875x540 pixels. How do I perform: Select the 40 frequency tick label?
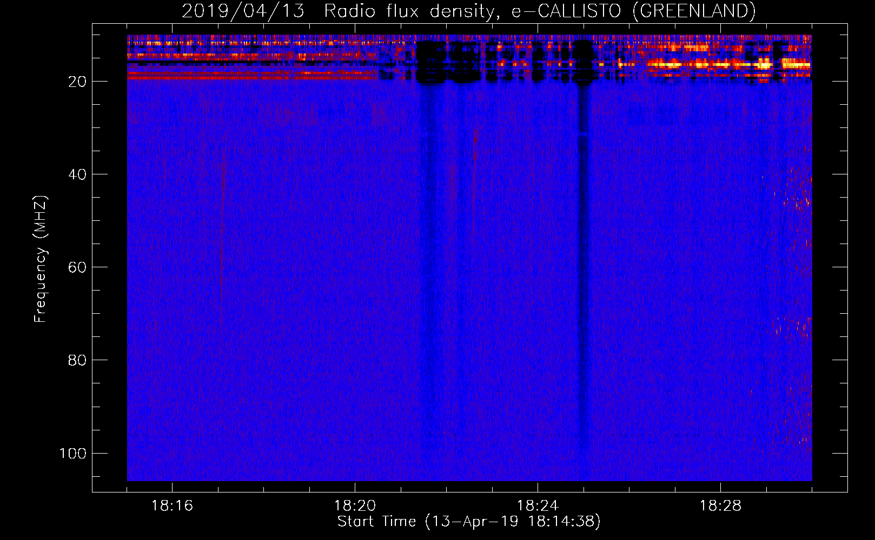(x=77, y=174)
